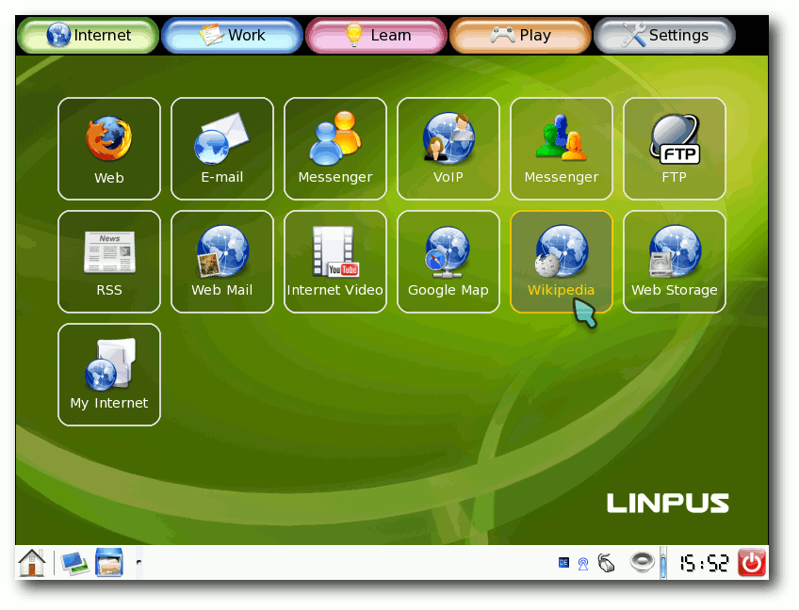Open the Web Mail tile
Image resolution: width=799 pixels, height=610 pixels.
tap(222, 262)
